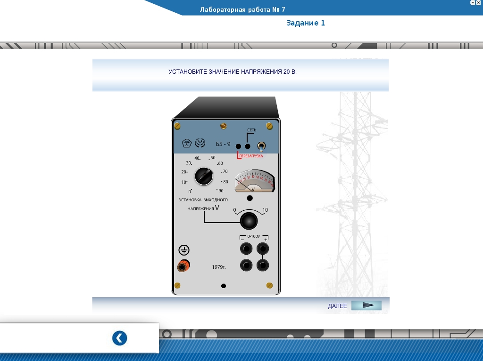Flip the СЕТЬ power toggle switch
The width and height of the screenshot is (483, 361).
coord(260,146)
